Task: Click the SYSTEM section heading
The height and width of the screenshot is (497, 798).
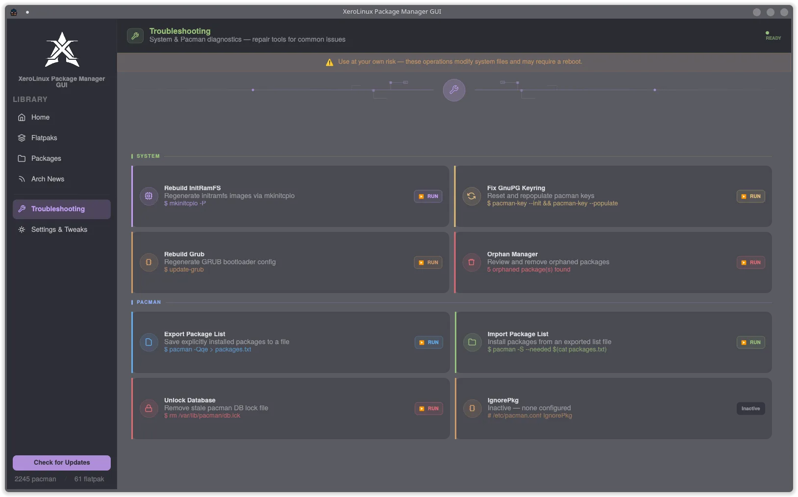Action: click(x=148, y=156)
